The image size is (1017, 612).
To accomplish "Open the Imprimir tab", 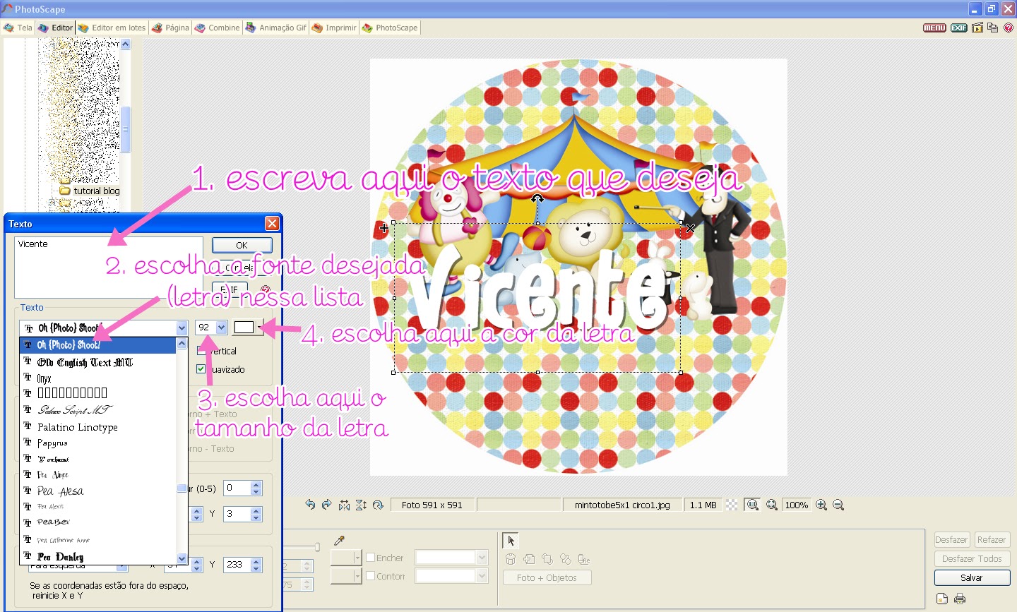I will [x=334, y=28].
